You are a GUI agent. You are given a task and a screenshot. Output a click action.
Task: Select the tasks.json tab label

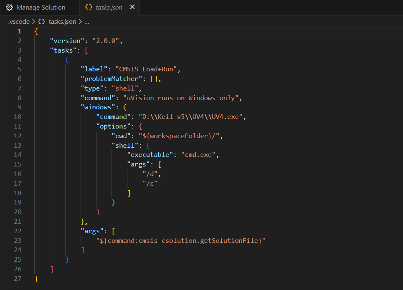[109, 8]
